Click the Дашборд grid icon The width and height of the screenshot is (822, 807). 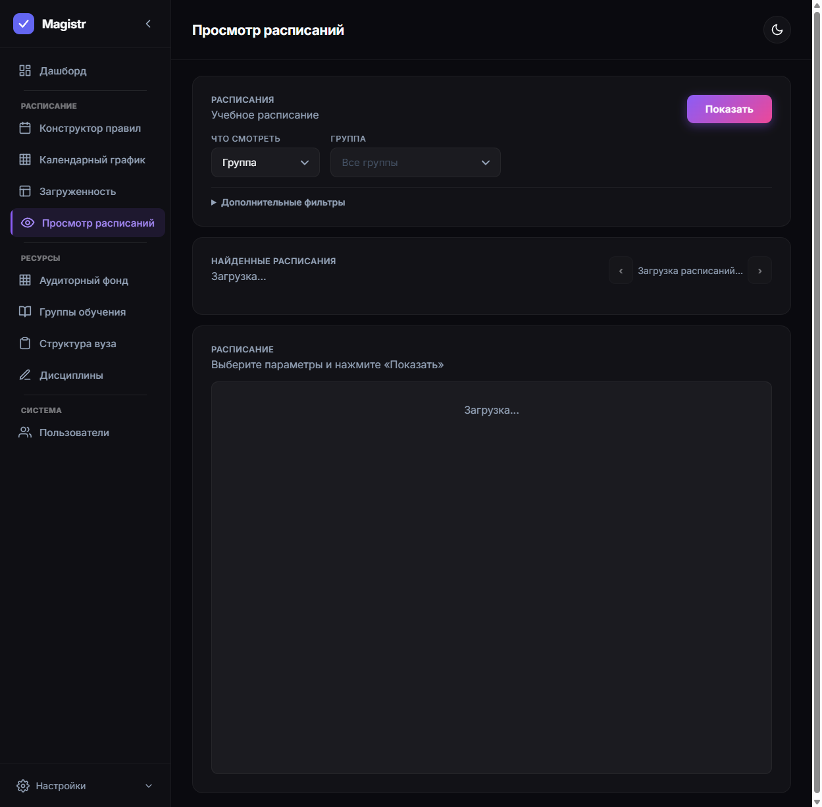pyautogui.click(x=25, y=70)
